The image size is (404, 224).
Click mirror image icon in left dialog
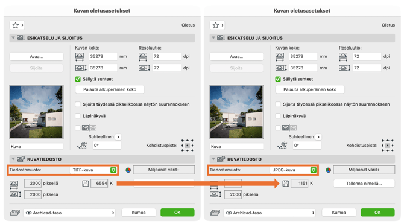point(89,128)
